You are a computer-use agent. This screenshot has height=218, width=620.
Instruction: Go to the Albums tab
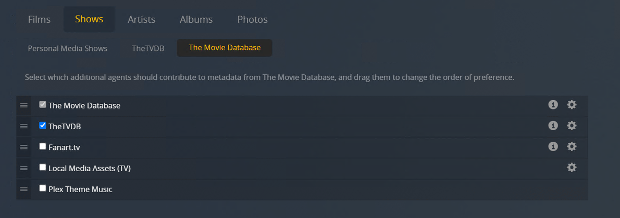(196, 19)
